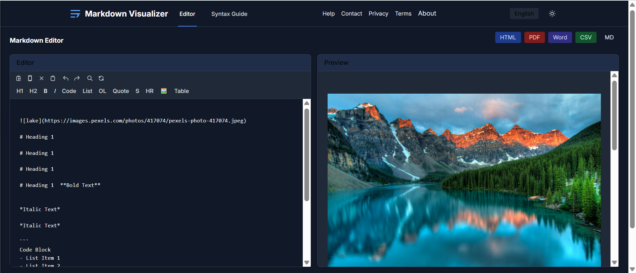Switch to the Editor tab
This screenshot has width=636, height=273.
[x=187, y=14]
